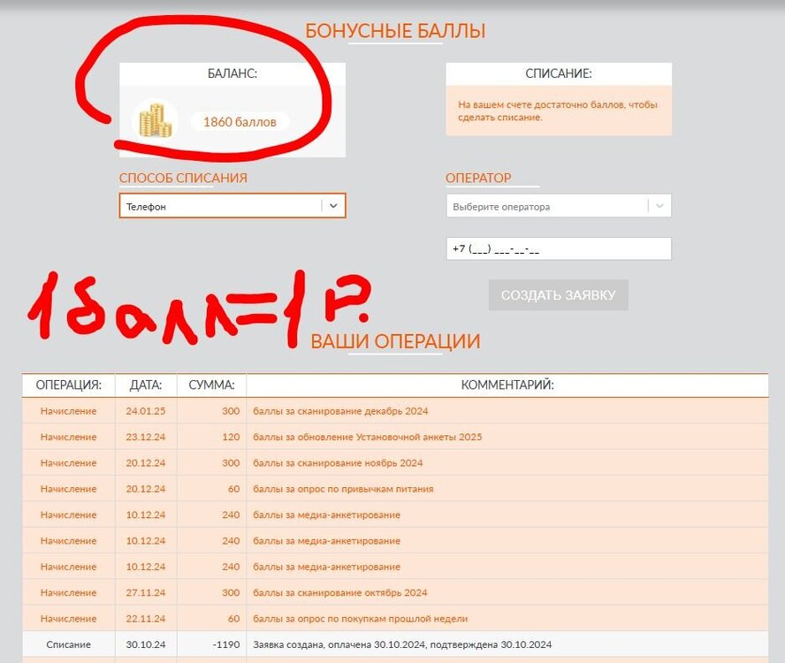Click comment about обновление Установочной анкеты 2025
The height and width of the screenshot is (663, 785).
368,438
